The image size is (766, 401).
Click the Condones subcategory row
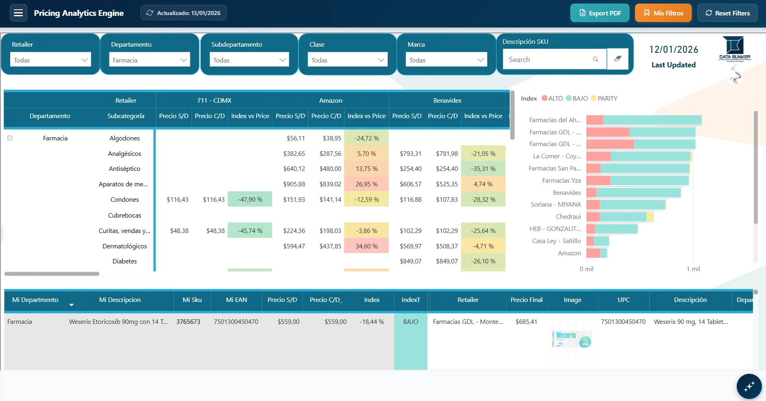124,200
